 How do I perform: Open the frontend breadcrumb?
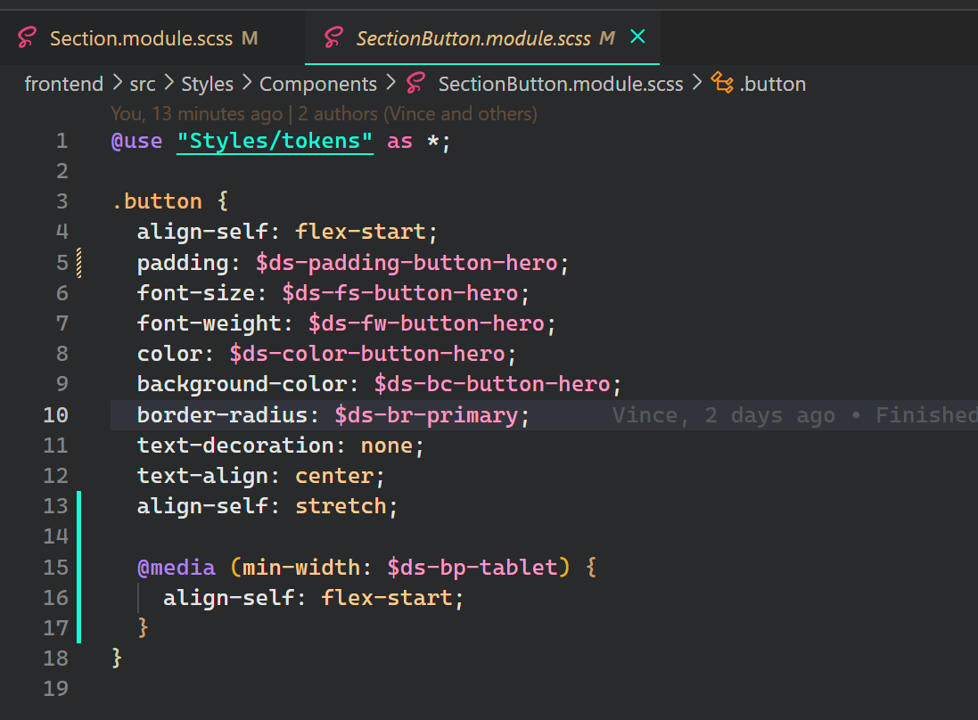[63, 84]
